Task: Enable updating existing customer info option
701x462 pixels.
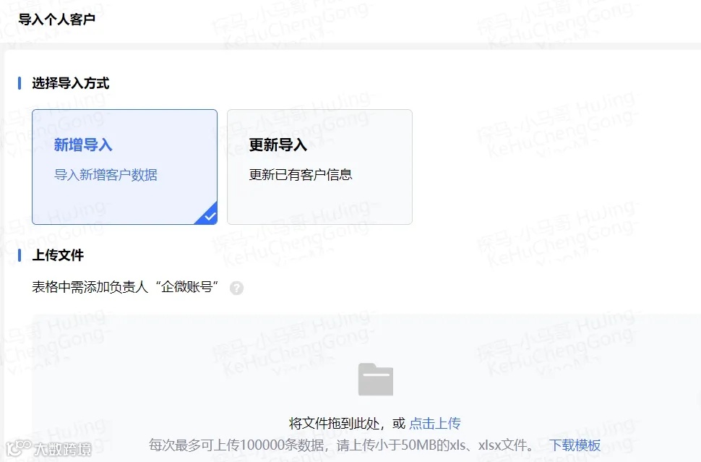Action: [319, 166]
